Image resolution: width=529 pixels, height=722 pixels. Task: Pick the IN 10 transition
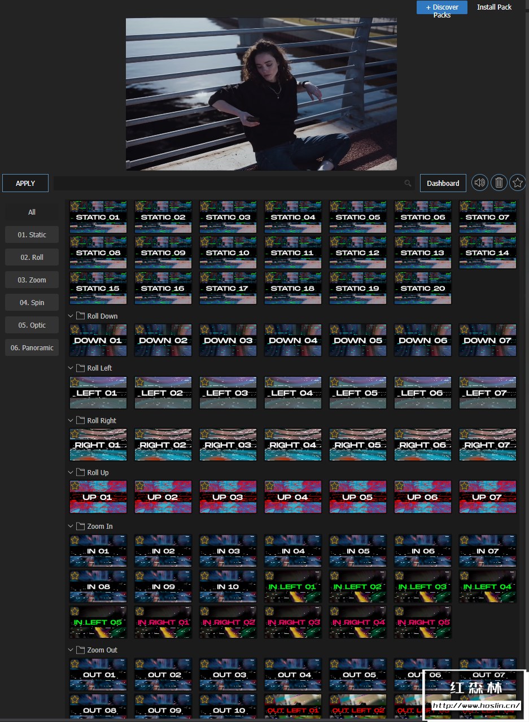tap(228, 586)
